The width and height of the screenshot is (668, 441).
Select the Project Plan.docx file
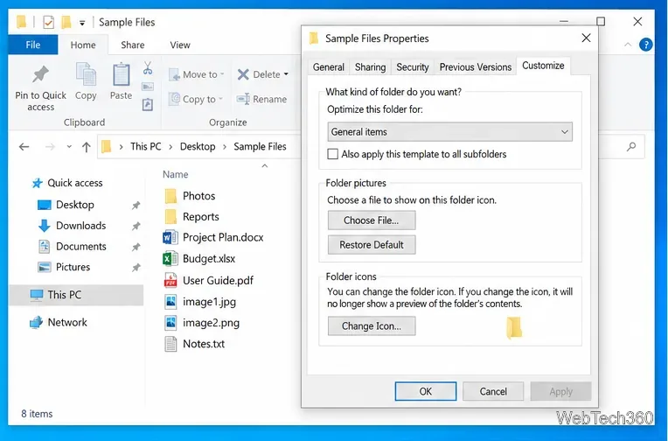(213, 237)
